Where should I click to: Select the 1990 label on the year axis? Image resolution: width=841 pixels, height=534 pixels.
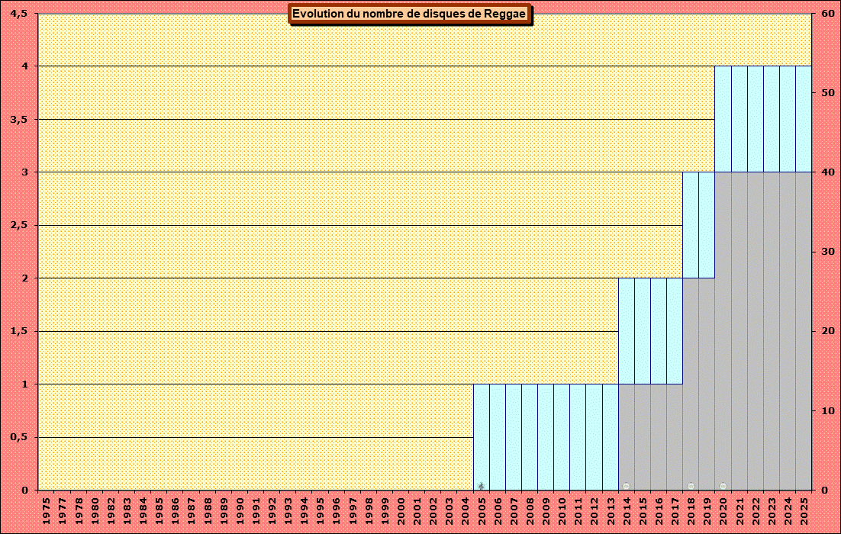240,511
